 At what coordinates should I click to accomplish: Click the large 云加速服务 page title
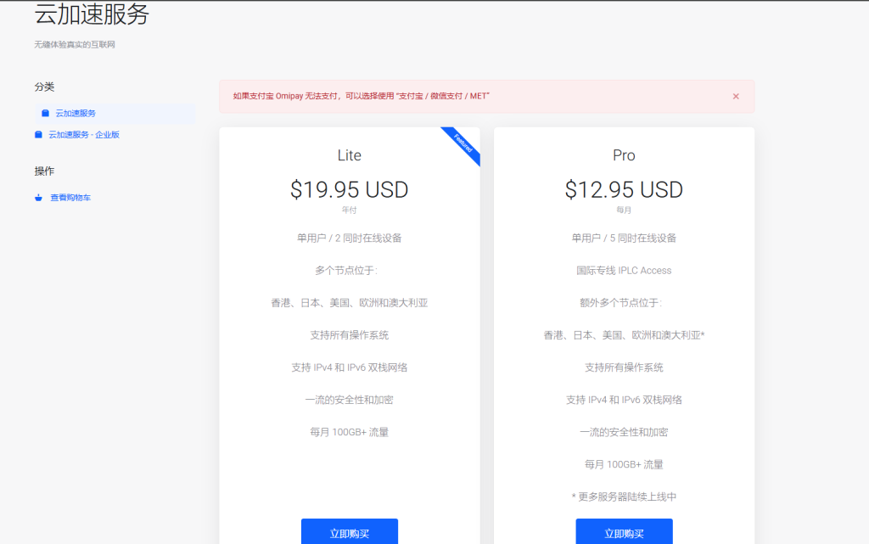click(x=92, y=14)
